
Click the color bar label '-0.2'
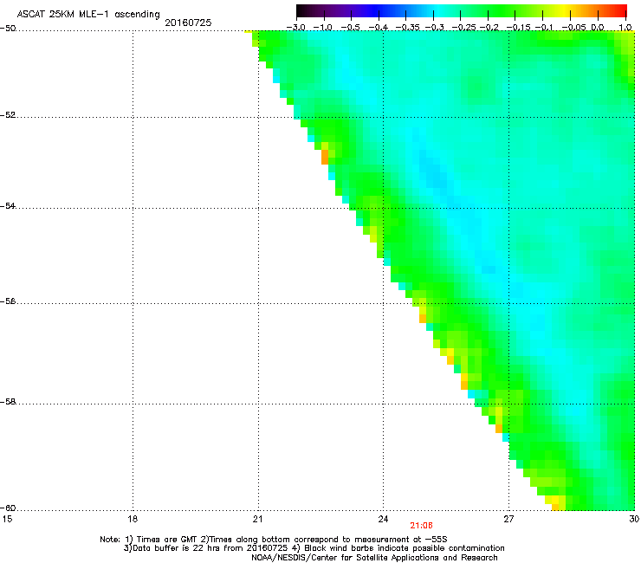tap(489, 28)
